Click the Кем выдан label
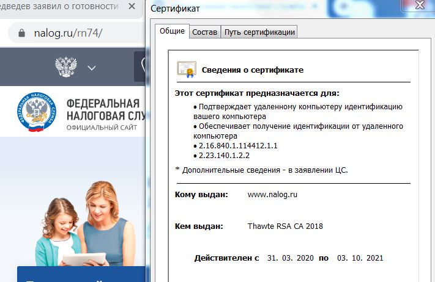Viewport: 435px width, 282px height. pos(199,226)
